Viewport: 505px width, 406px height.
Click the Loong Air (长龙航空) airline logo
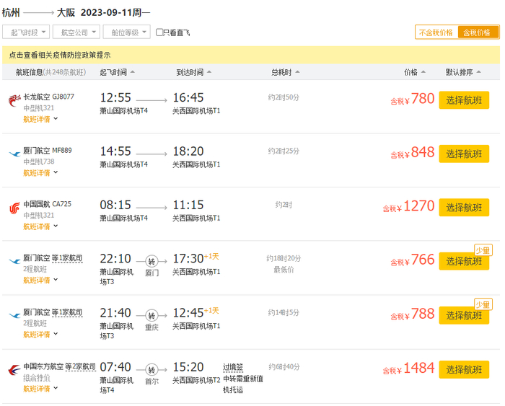[x=14, y=100]
